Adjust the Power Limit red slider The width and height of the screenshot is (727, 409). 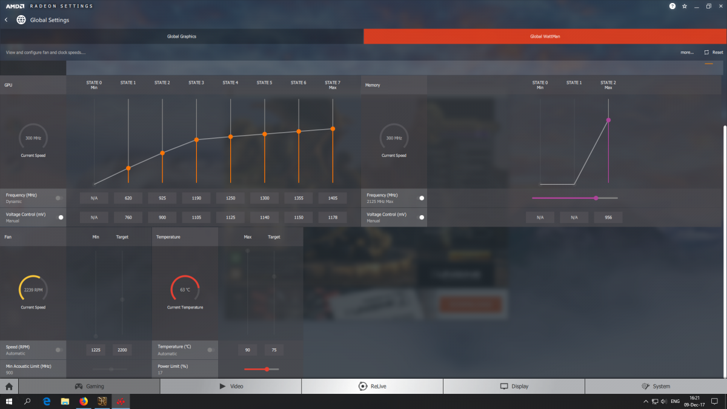pyautogui.click(x=261, y=369)
